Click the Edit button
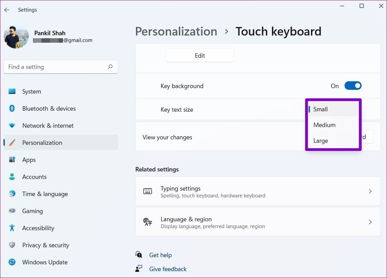Screen dimensions: 387x278 200,55
